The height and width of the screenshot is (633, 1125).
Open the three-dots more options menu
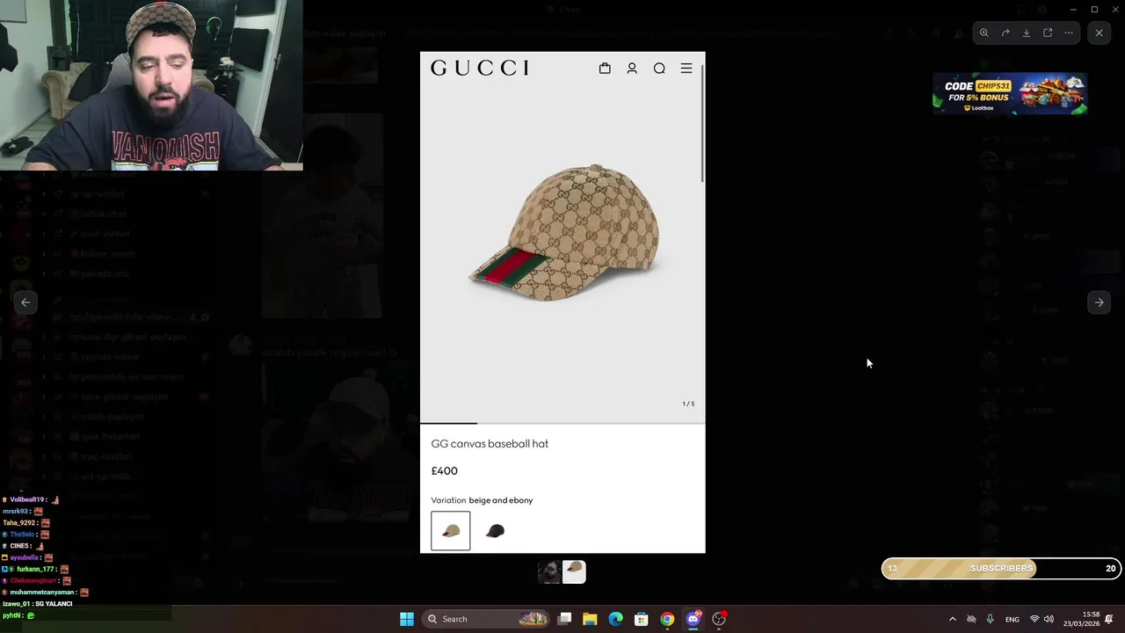click(x=1069, y=33)
